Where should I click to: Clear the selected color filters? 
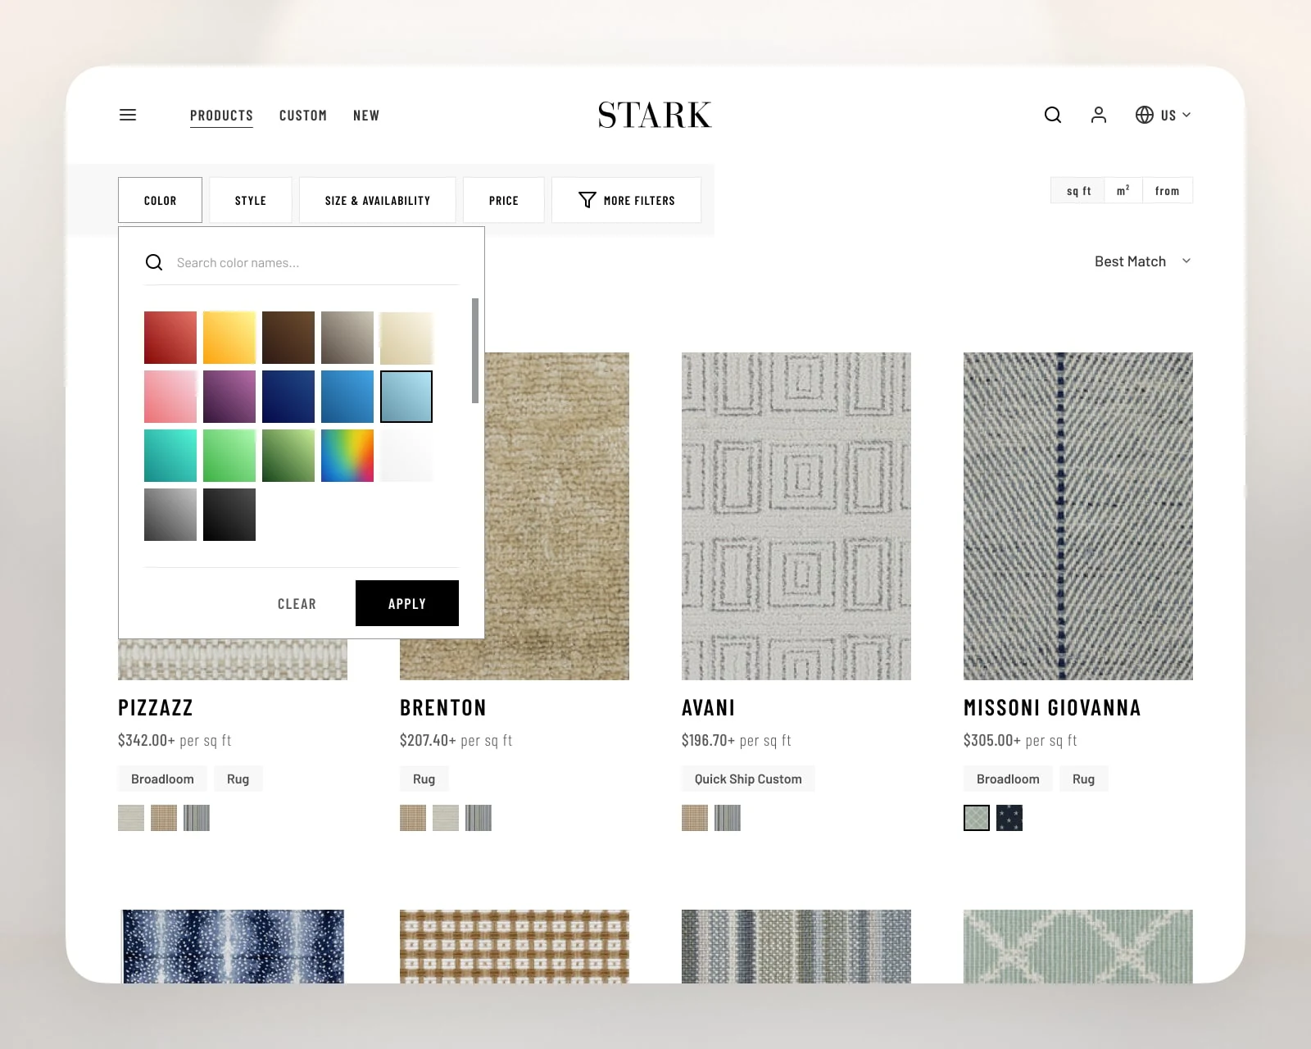(297, 604)
